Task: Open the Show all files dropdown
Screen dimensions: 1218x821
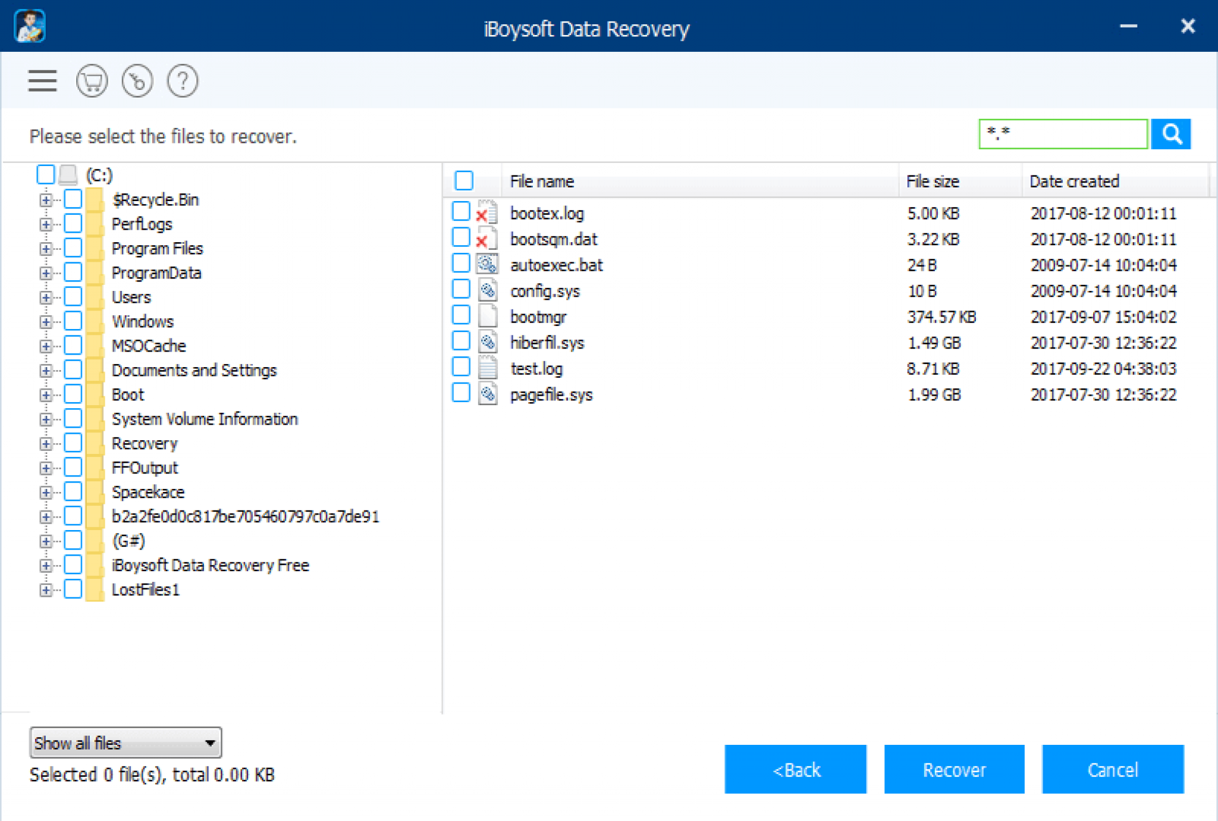Action: click(125, 742)
